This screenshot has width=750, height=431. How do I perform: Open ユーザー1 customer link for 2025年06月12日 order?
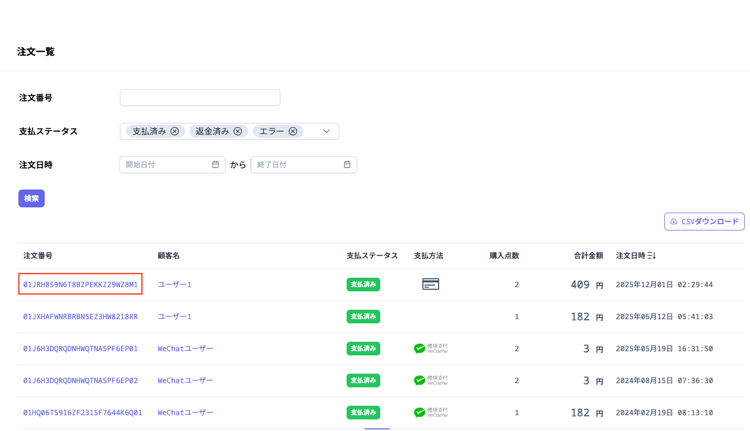175,317
